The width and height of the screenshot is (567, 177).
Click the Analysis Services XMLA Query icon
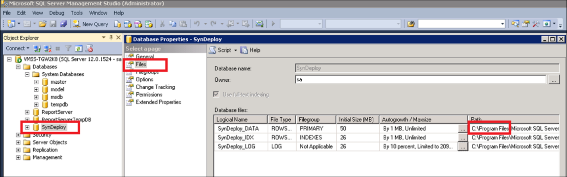click(x=149, y=24)
